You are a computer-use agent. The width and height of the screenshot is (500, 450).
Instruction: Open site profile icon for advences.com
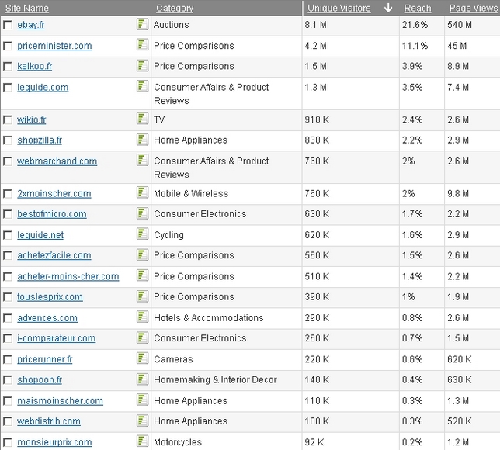[142, 317]
